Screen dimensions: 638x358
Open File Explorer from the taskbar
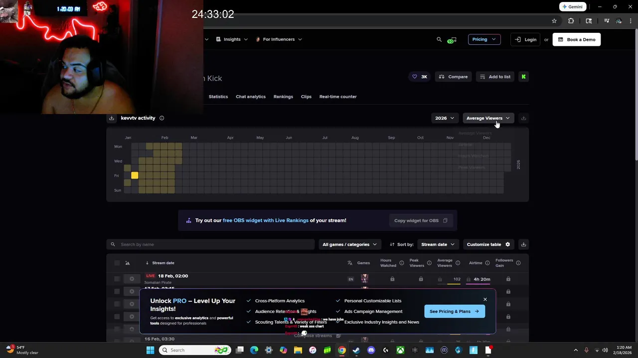[298, 350]
